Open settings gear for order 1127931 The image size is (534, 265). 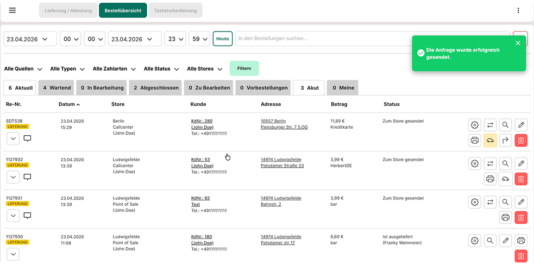click(x=474, y=202)
